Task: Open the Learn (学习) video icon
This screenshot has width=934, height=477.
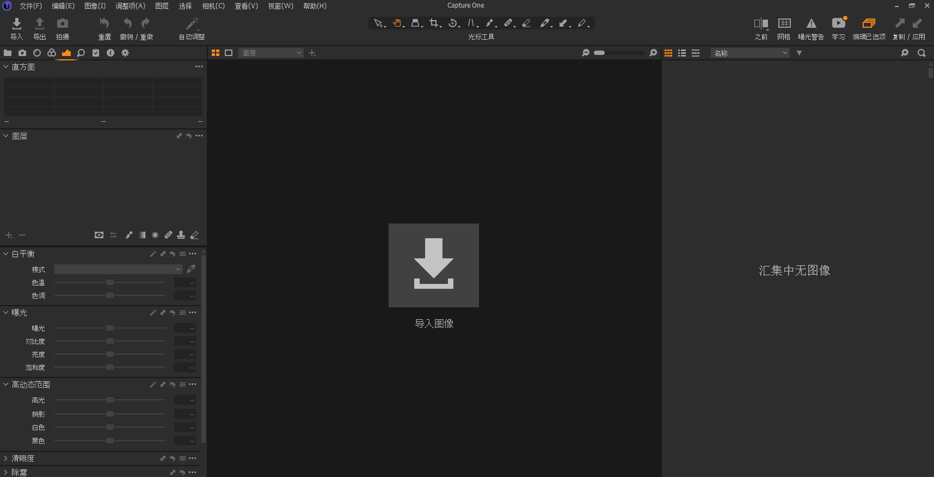Action: point(838,23)
